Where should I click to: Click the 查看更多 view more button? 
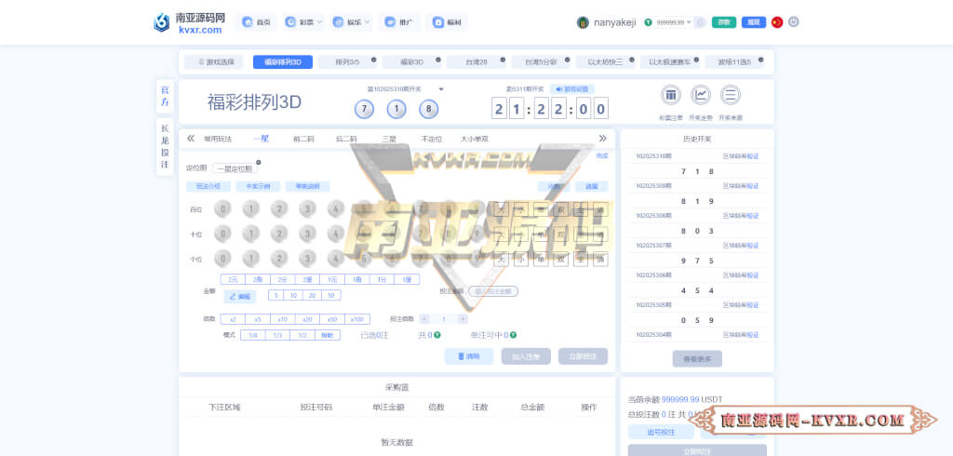(696, 358)
